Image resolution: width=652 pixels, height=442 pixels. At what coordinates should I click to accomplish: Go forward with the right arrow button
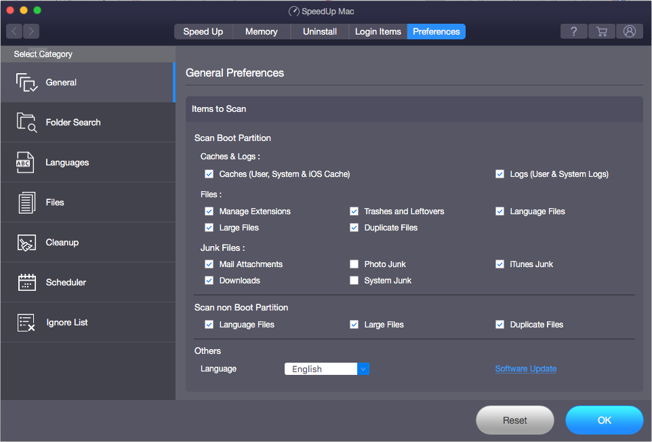[x=31, y=31]
